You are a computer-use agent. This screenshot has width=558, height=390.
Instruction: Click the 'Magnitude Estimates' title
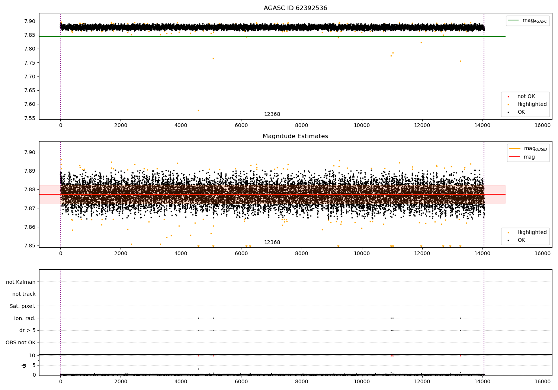coord(295,136)
